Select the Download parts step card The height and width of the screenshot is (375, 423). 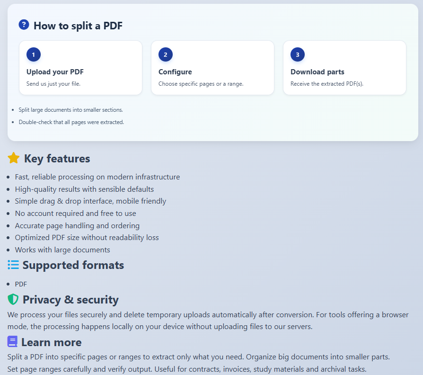[344, 68]
